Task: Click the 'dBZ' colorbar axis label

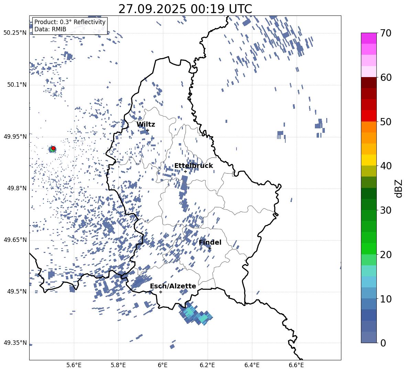Action: click(x=399, y=188)
